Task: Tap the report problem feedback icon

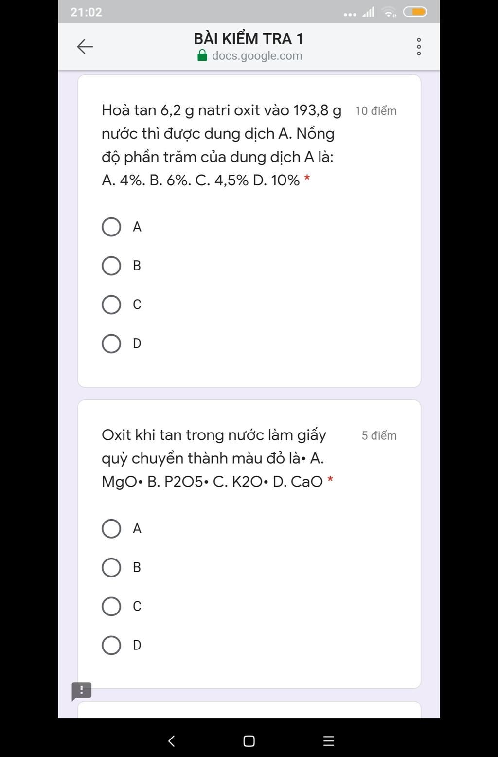Action: coord(81,690)
